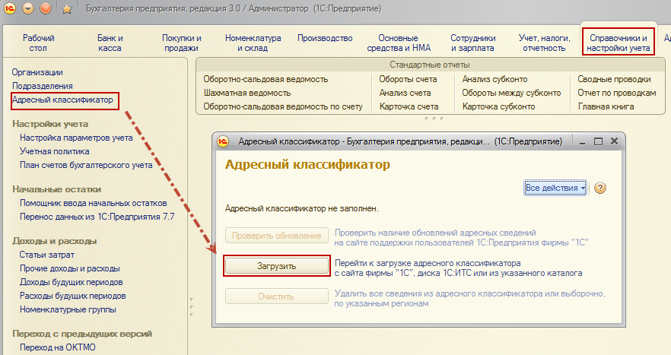Screen dimensions: 671x355
Task: Click the three-dot splitter under Стандартные отчеты
Action: [434, 119]
